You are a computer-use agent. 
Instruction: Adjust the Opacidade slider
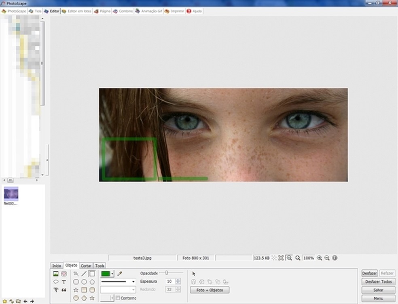tap(166, 273)
